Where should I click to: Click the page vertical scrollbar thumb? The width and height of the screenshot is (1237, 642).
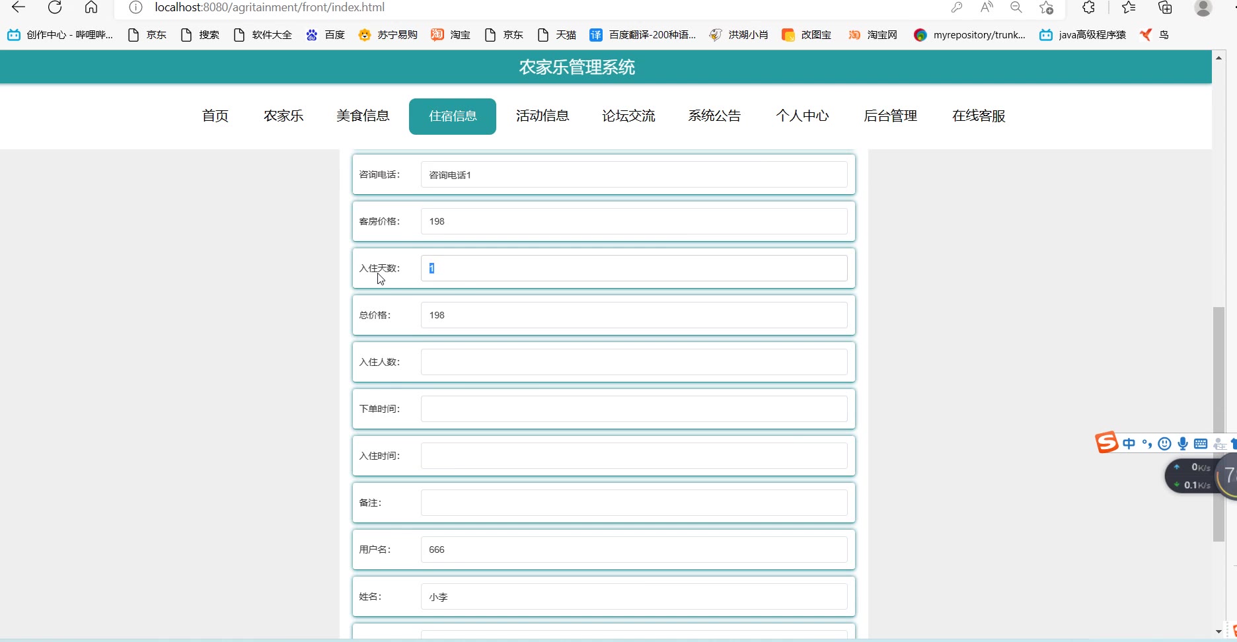point(1218,423)
